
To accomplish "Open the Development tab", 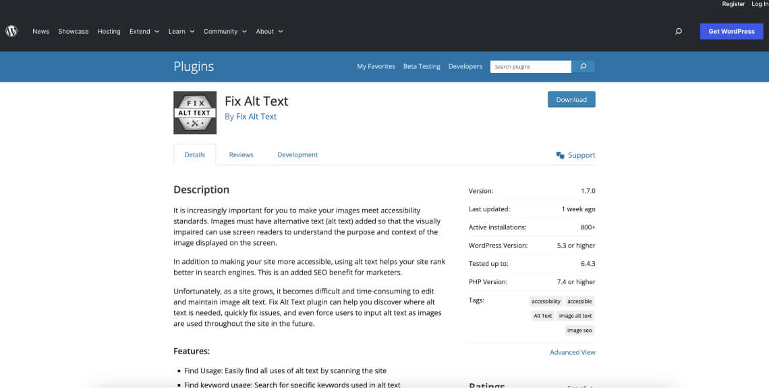I will [x=297, y=155].
